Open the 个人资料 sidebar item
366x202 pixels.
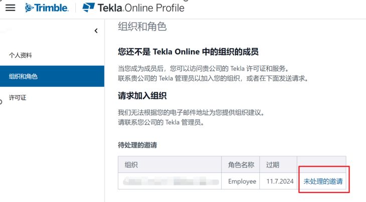tap(24, 55)
